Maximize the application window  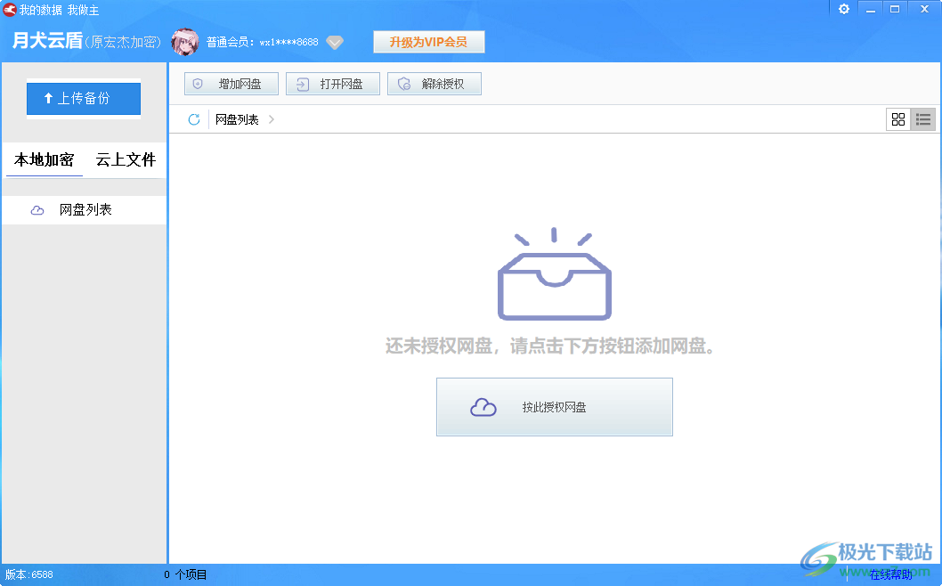point(895,9)
